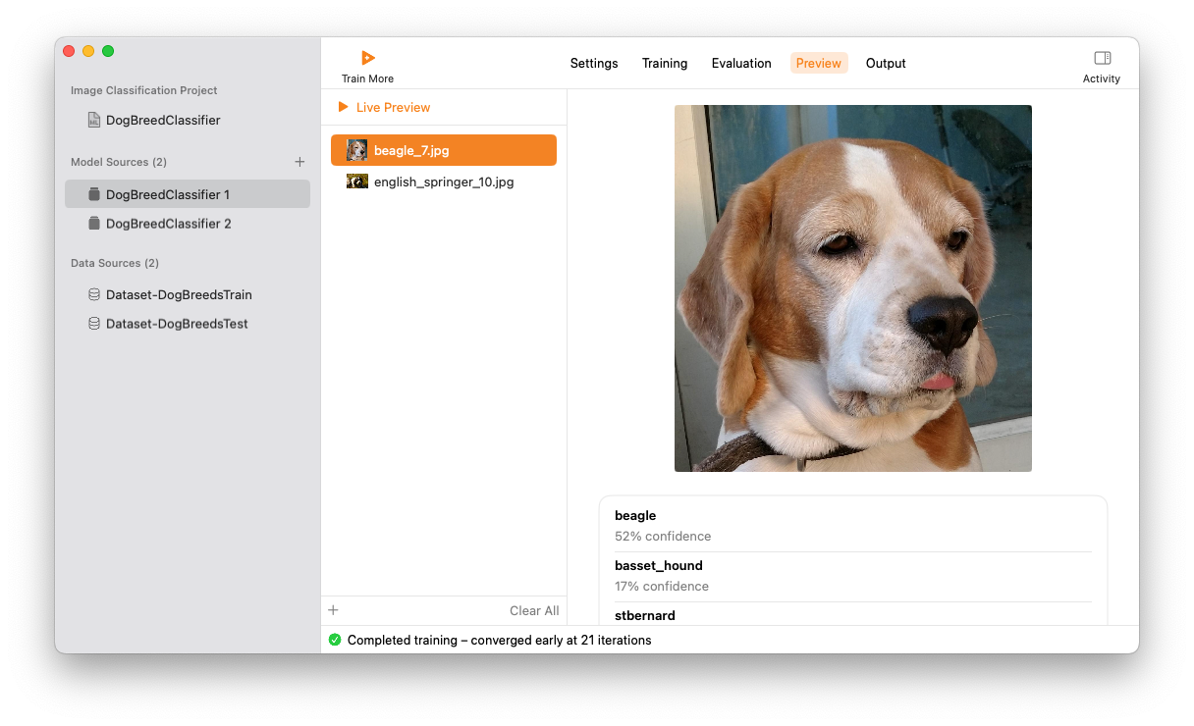
Task: Click the Dataset-DogBreedsTrain database icon
Action: pos(94,294)
